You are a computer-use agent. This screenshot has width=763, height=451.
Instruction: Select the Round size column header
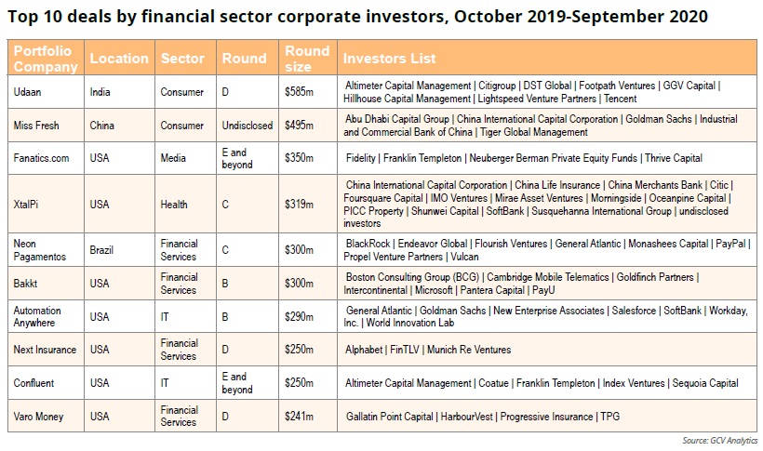(307, 58)
